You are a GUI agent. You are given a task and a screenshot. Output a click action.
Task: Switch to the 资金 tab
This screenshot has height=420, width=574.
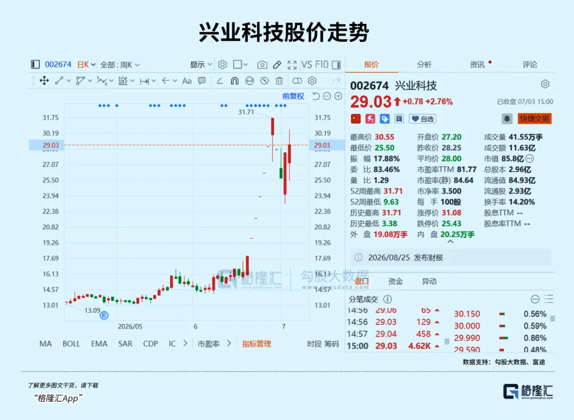click(x=395, y=281)
